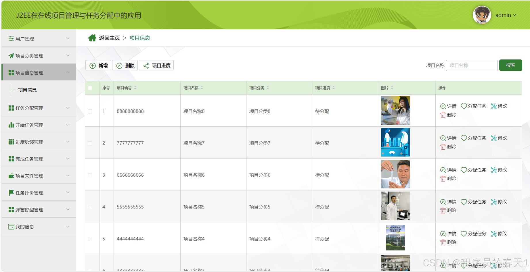Sort by 项目分类 column arrows

268,88
